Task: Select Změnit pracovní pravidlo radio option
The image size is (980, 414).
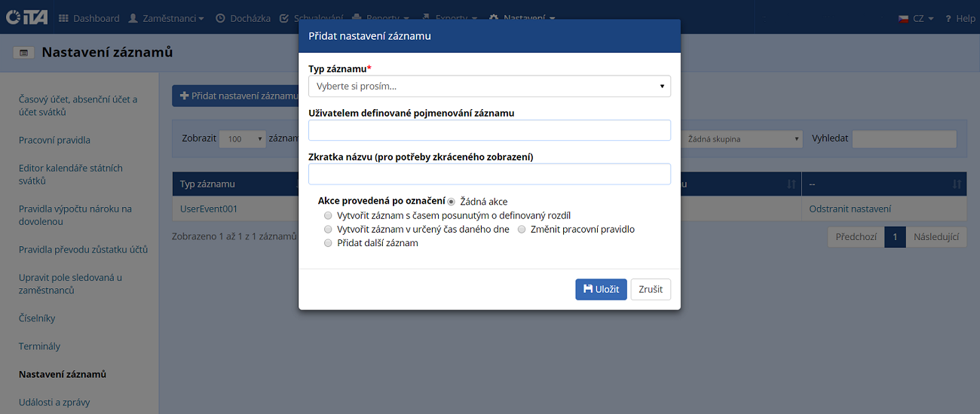Action: tap(522, 230)
